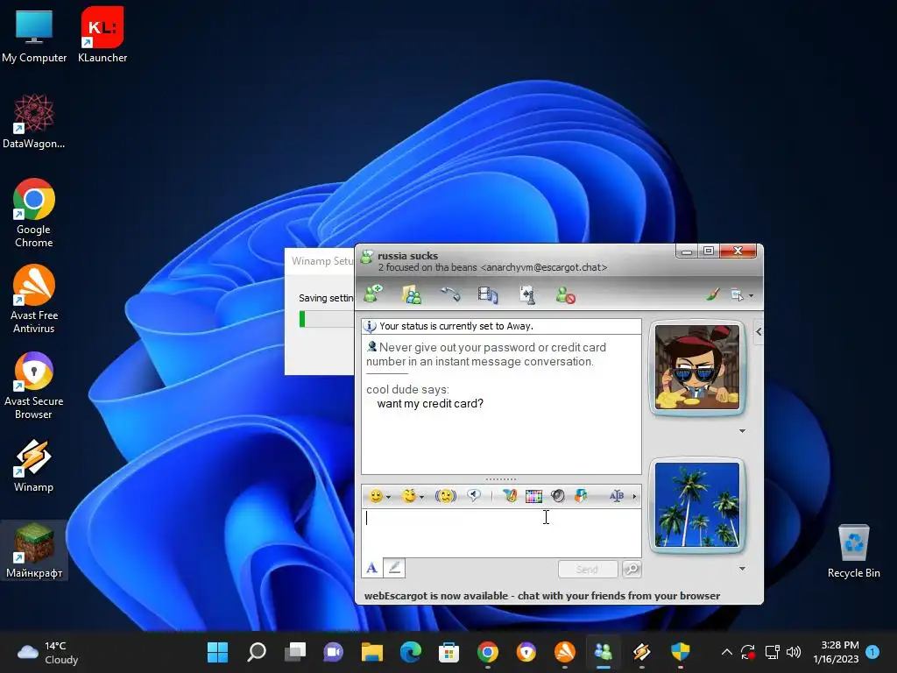Select the Winamp desktop shortcut

pyautogui.click(x=34, y=465)
